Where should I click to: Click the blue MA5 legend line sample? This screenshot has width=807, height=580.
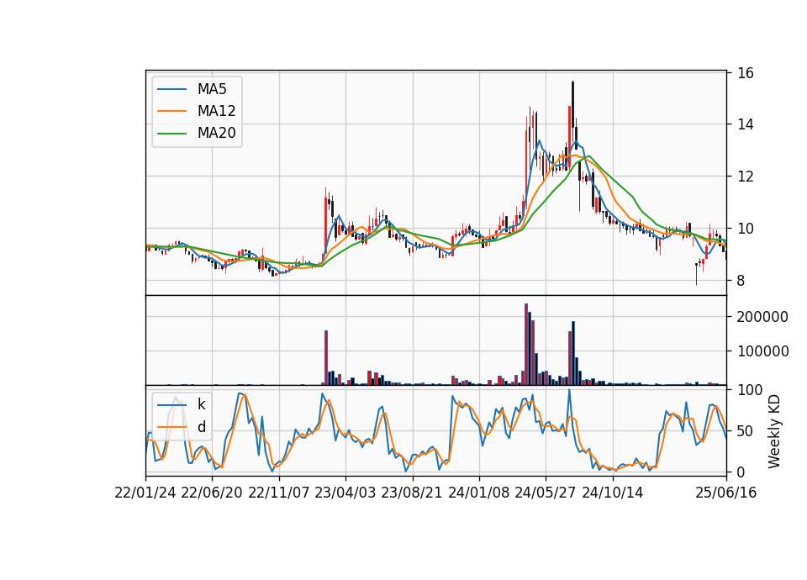tap(171, 89)
